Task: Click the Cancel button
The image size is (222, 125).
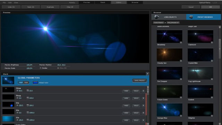Action: [191, 7]
